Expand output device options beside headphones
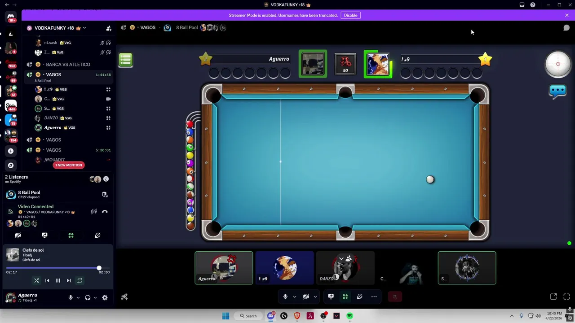575x323 pixels. pos(95,297)
